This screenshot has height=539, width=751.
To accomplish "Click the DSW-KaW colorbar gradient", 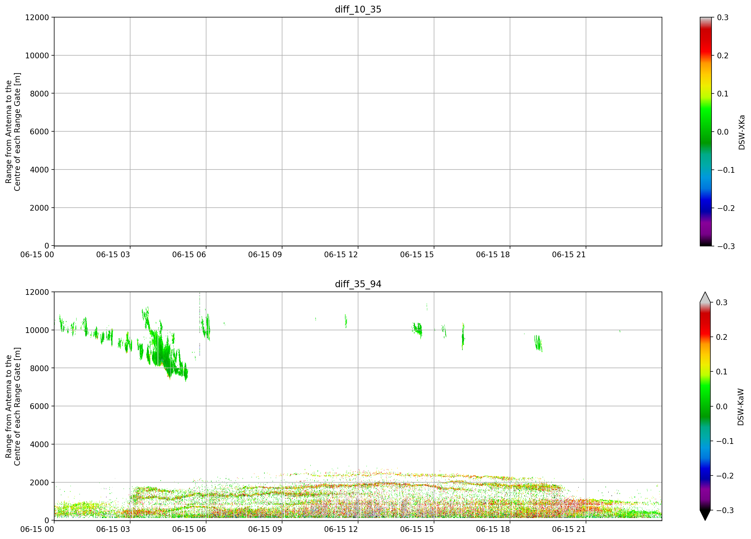I will click(x=705, y=406).
